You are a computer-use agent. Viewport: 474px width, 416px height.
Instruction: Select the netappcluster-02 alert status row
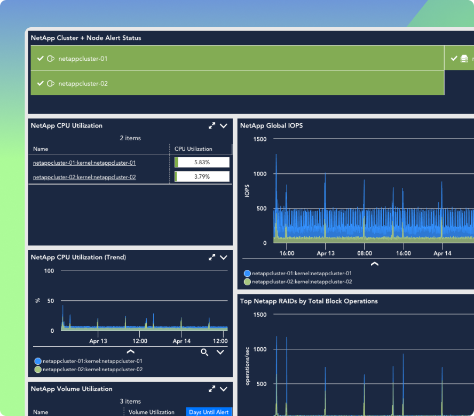tap(238, 83)
